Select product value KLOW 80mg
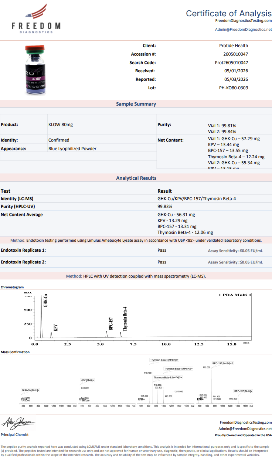 pos(61,125)
